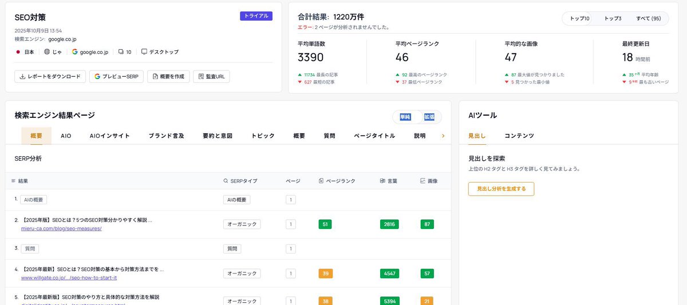Image resolution: width=687 pixels, height=305 pixels.
Task: Select the コンテンツ tab in AIツール
Action: pos(519,136)
